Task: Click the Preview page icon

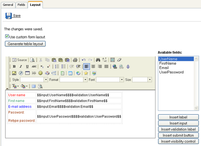Action: click(32, 60)
